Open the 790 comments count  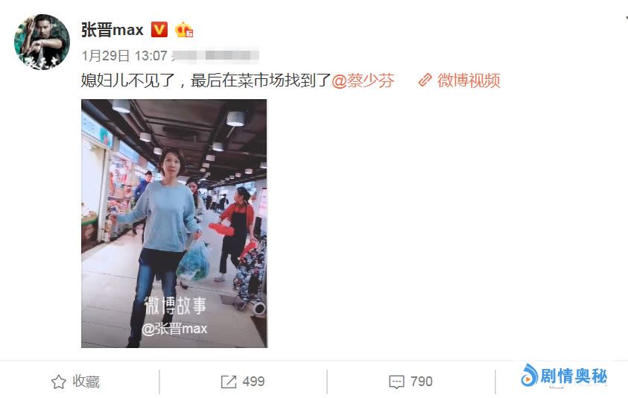pos(422,382)
